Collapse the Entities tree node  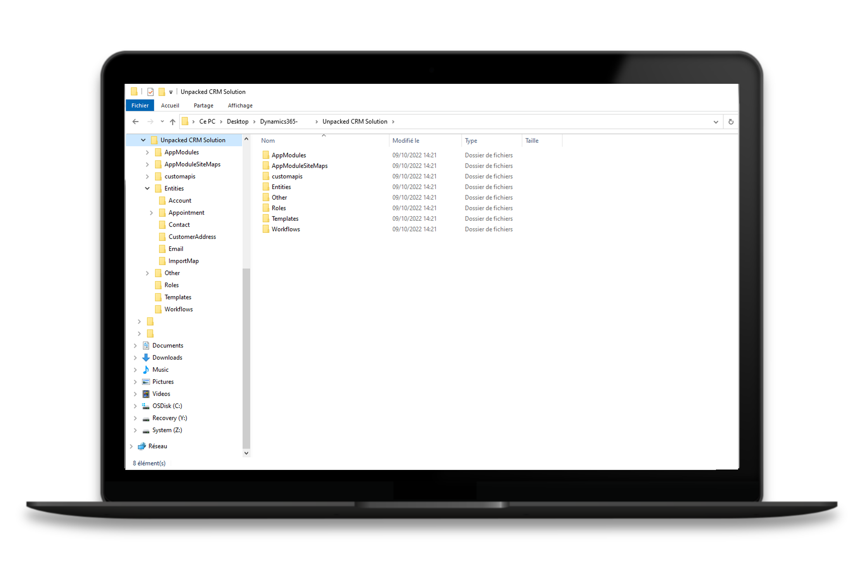147,189
